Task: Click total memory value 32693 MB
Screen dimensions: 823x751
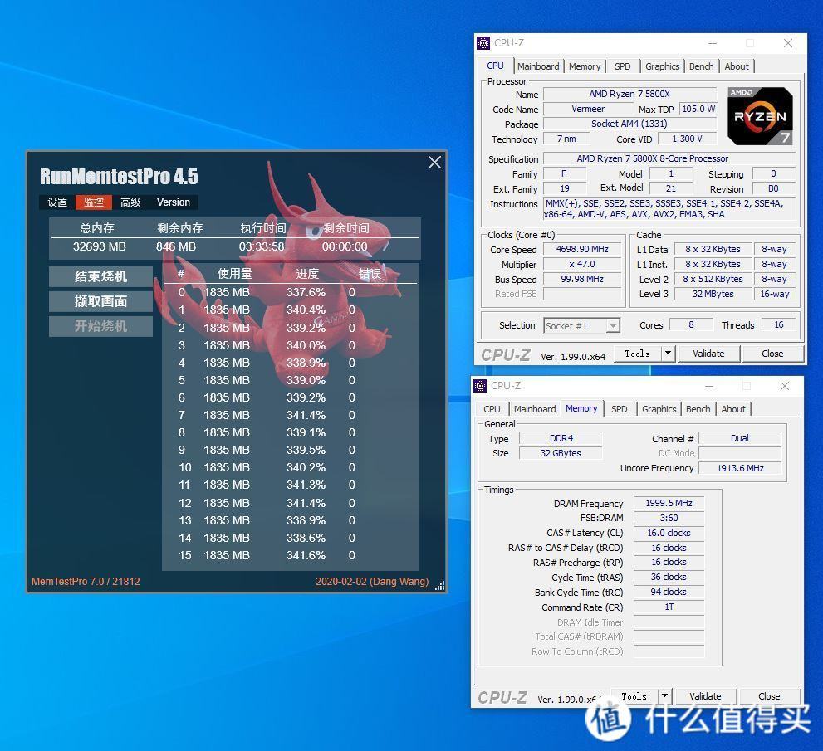Action: (x=99, y=246)
